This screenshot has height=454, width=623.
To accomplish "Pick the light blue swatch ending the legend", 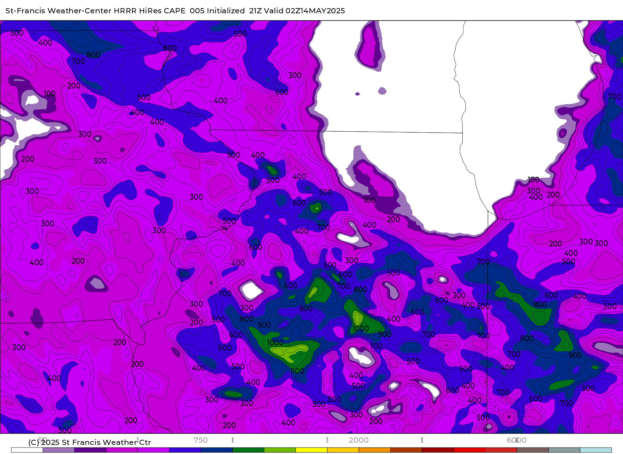I will tap(596, 450).
